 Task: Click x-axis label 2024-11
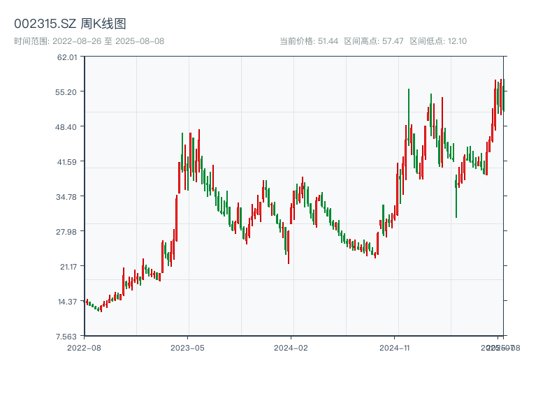(395, 348)
